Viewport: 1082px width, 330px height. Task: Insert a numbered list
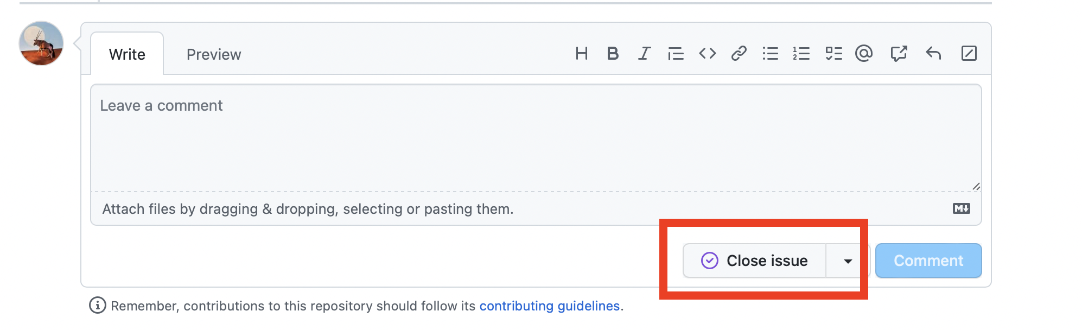(x=801, y=53)
